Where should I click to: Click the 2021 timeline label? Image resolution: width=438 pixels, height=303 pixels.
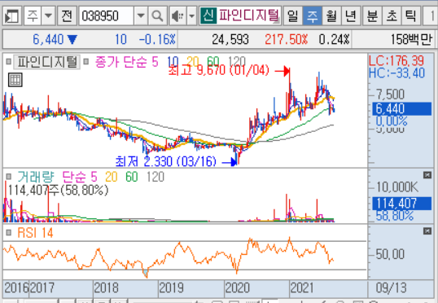(302, 288)
